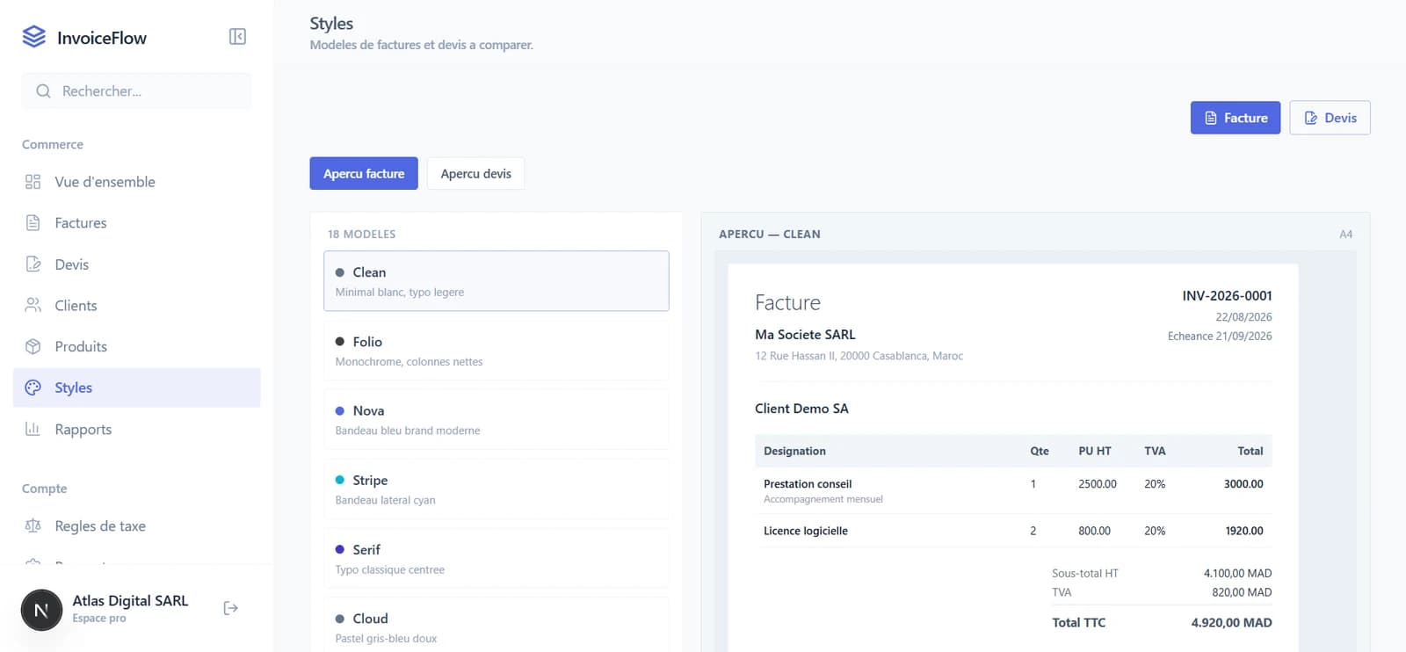This screenshot has height=652, width=1406.
Task: Select the Stripe template
Action: click(496, 489)
